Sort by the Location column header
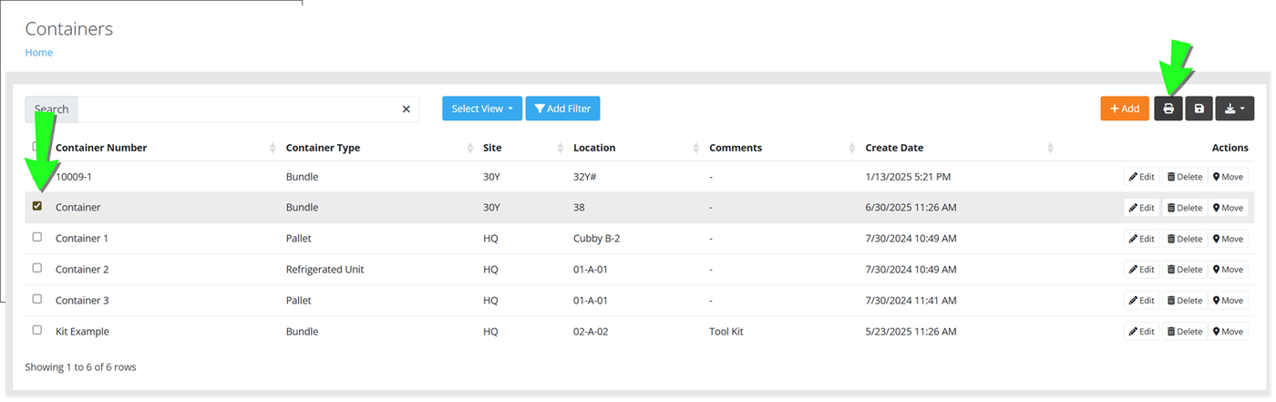The image size is (1276, 402). 594,148
